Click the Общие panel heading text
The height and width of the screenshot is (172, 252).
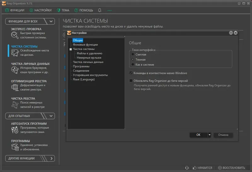pos(135,43)
